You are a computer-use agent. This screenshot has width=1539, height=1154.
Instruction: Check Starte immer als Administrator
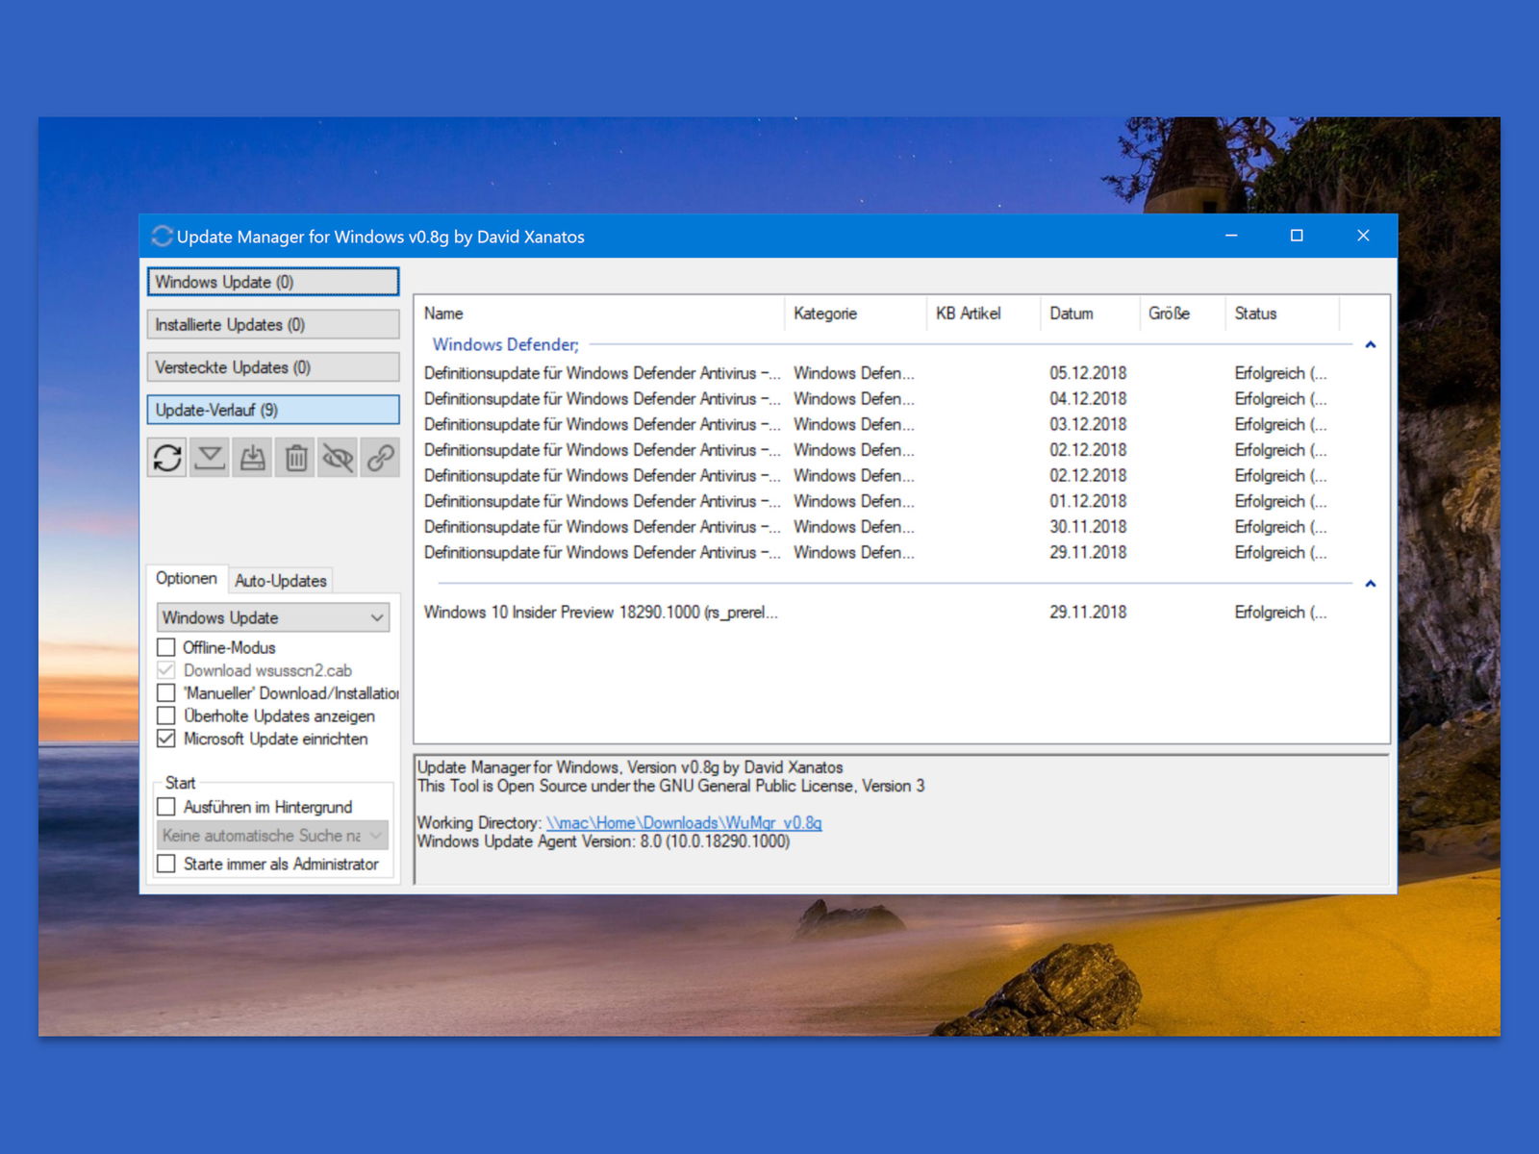[166, 864]
